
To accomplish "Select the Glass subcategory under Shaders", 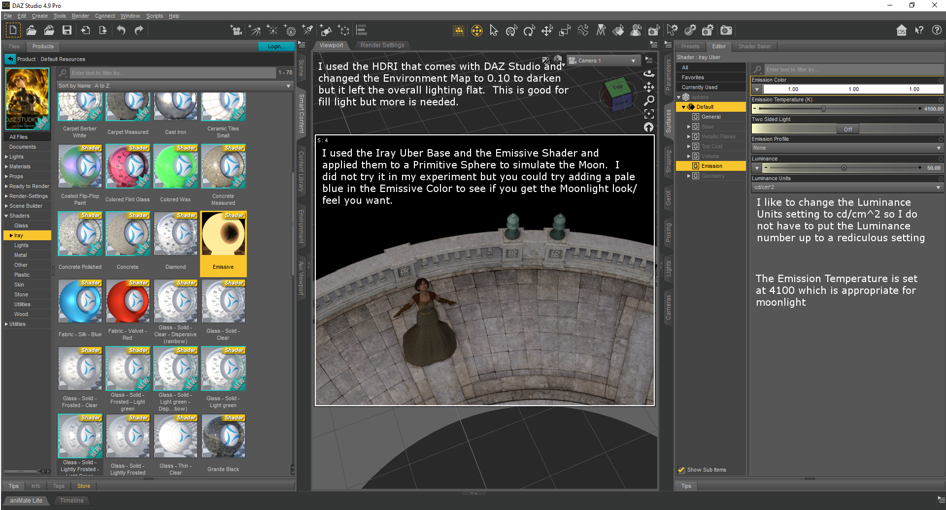I will pos(21,226).
